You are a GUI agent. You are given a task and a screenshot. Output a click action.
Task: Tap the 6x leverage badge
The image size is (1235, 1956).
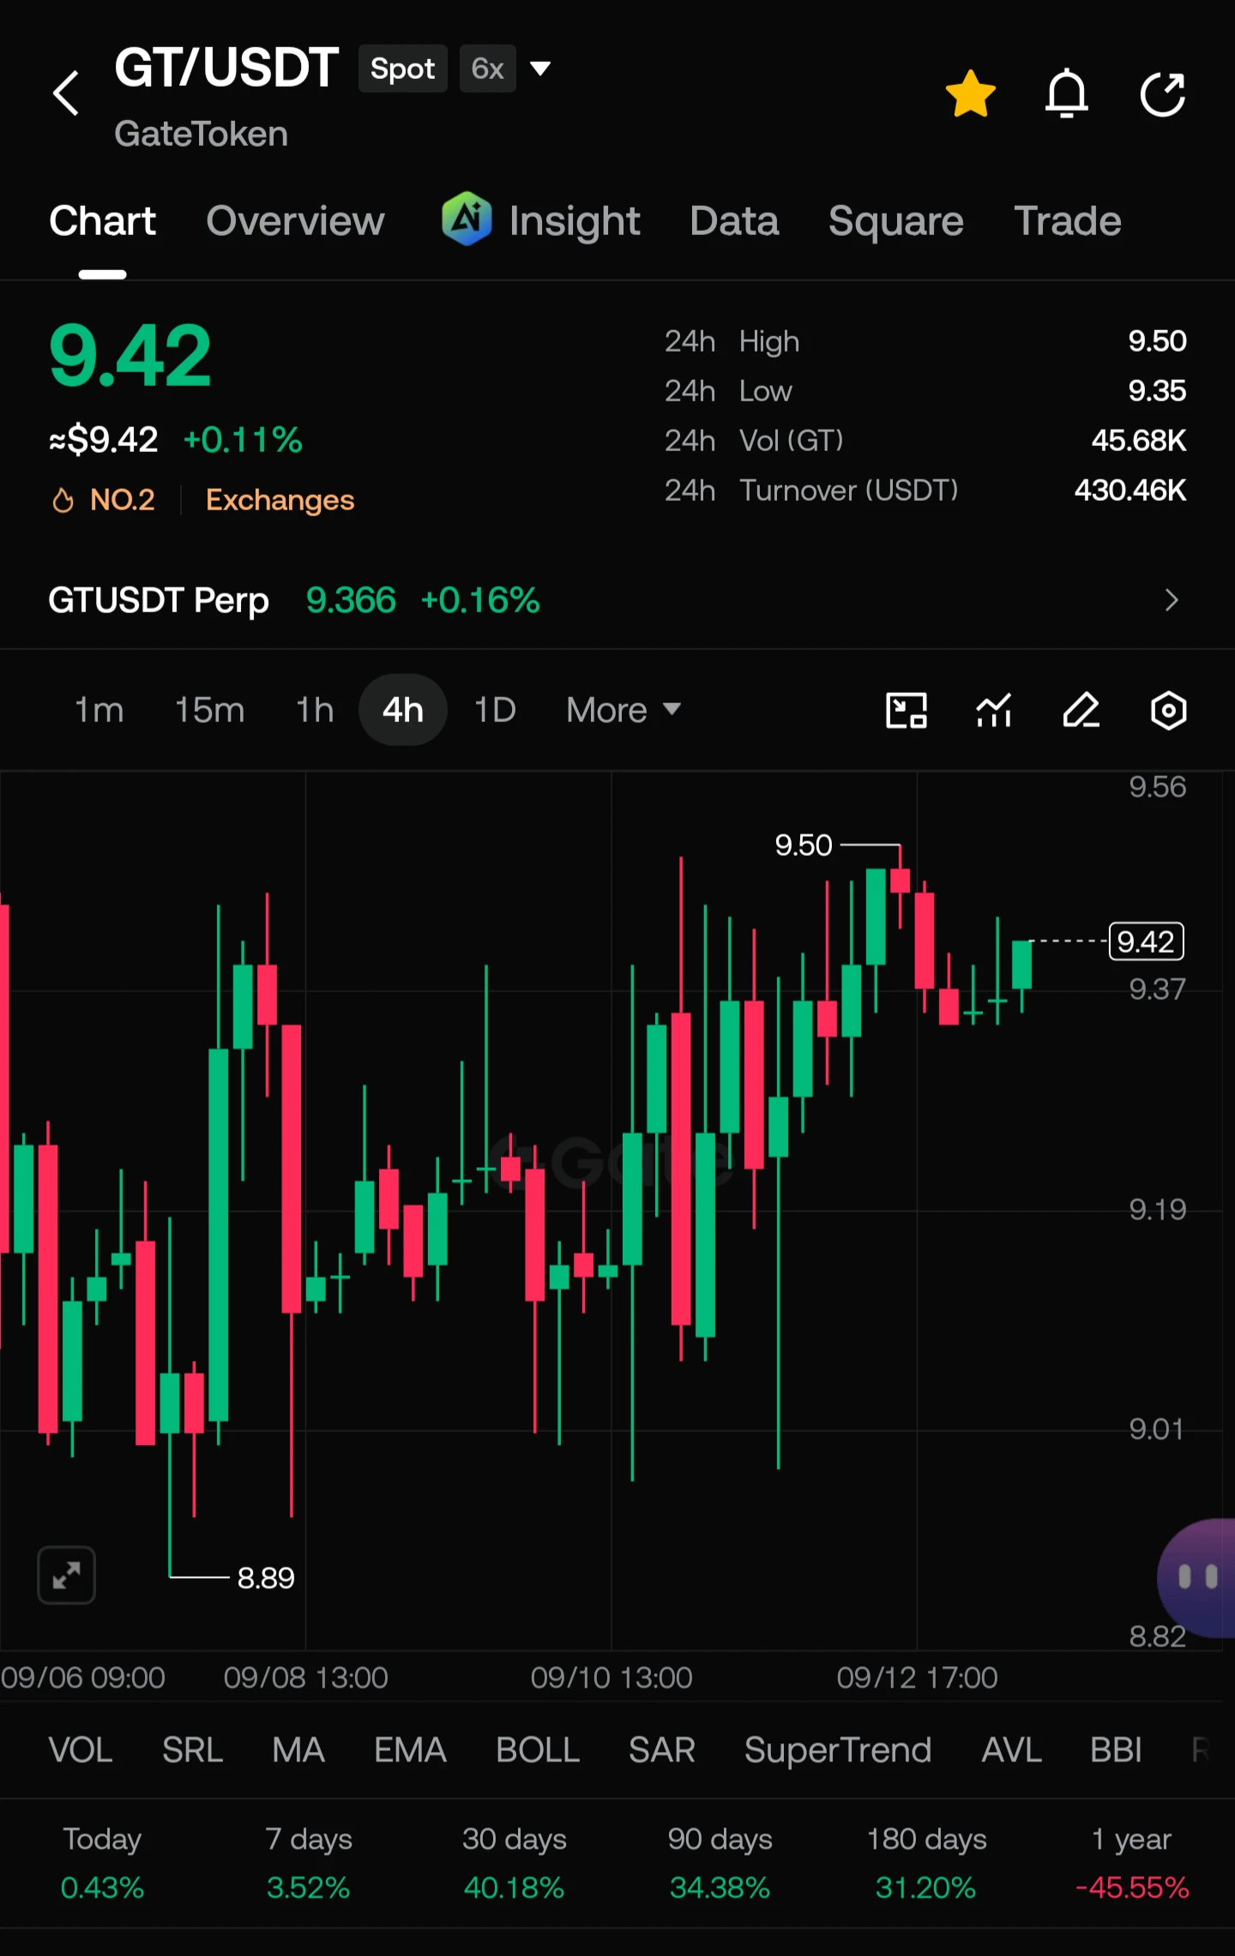pos(487,69)
